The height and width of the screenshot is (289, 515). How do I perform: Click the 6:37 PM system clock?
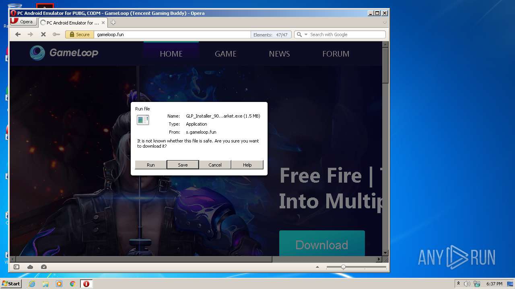pyautogui.click(x=494, y=284)
